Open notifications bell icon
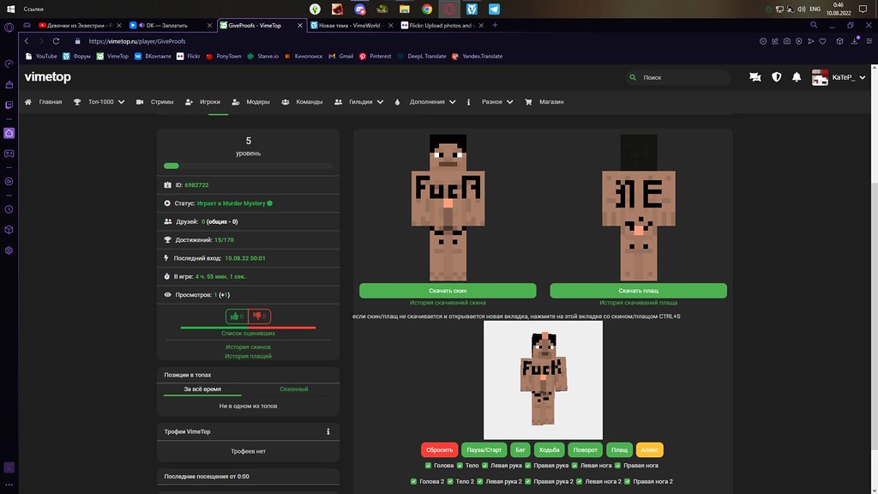 click(797, 77)
